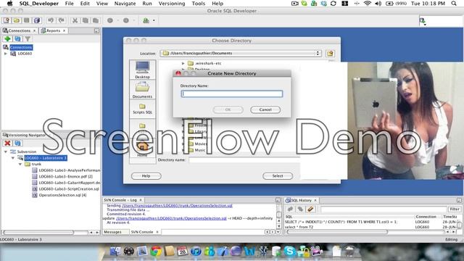
Task: Click new folder icon beside Location field
Action: pyautogui.click(x=330, y=53)
